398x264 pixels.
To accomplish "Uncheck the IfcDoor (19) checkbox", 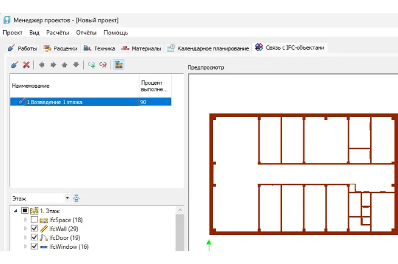I will [x=35, y=238].
